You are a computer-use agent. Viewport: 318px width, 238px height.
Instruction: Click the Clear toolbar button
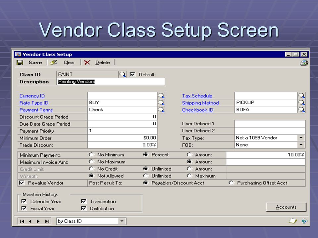[63, 62]
